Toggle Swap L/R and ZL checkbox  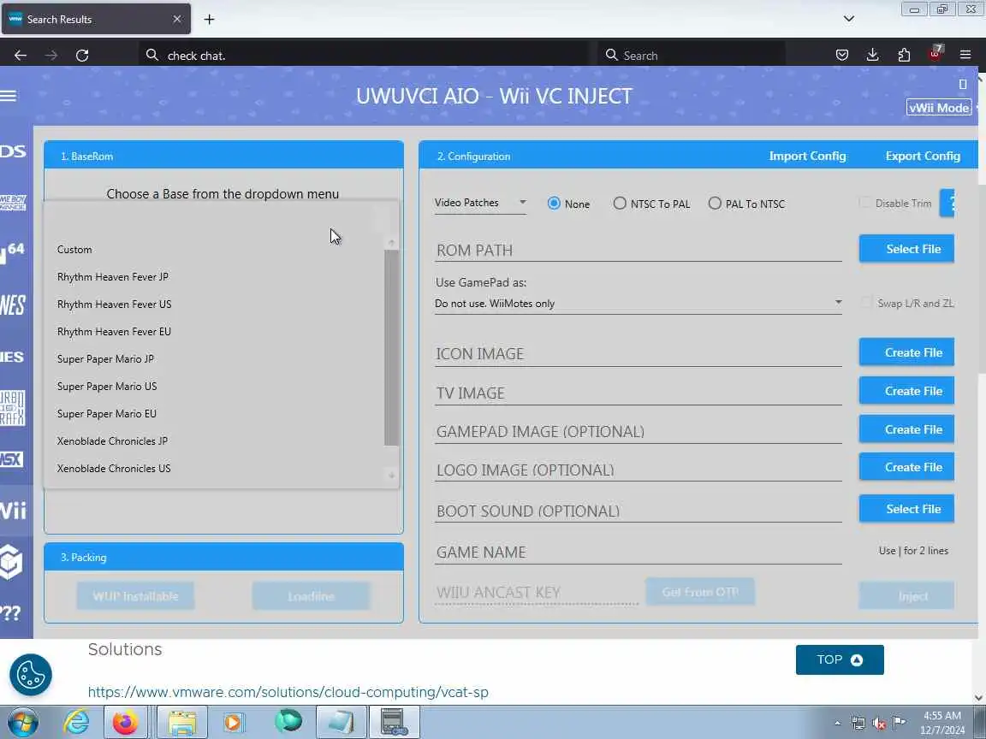pyautogui.click(x=866, y=302)
